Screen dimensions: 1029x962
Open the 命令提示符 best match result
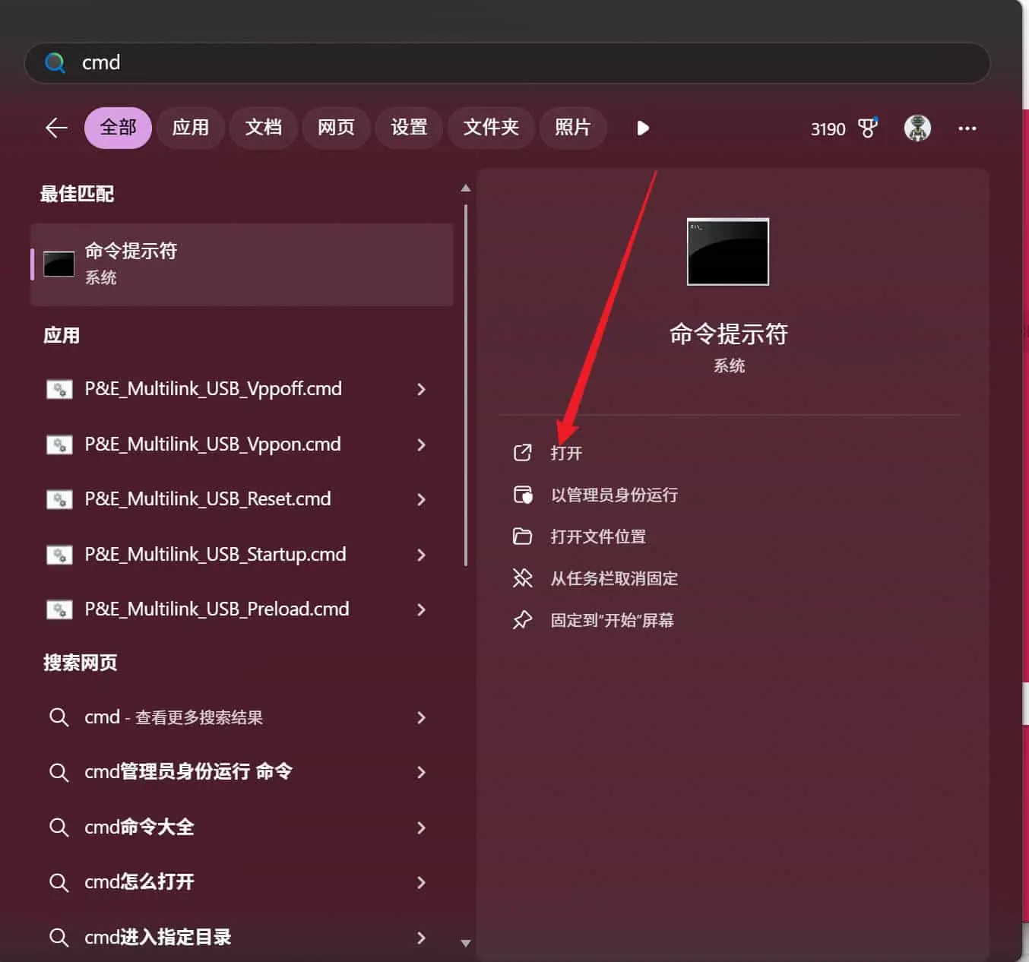(x=242, y=264)
